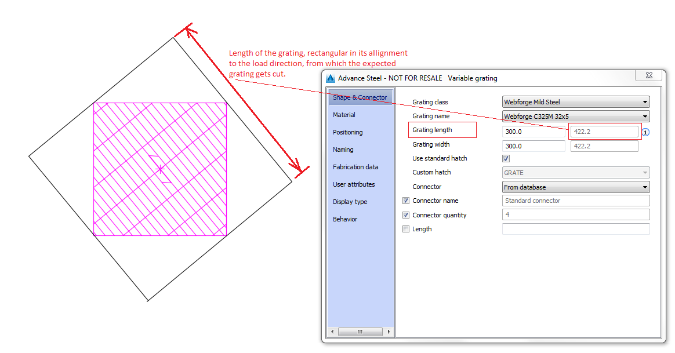Click the Advance Steel logo in title bar

click(330, 78)
